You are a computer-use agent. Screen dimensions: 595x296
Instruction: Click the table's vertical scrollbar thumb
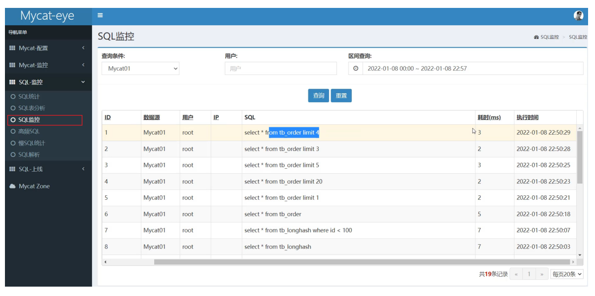[580, 158]
